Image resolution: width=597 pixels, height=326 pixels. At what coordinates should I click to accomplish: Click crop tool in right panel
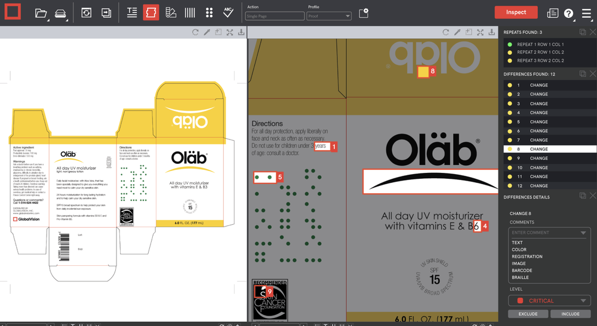pyautogui.click(x=469, y=32)
